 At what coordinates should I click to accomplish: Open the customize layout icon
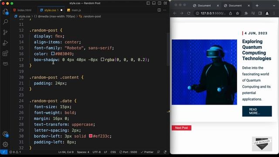(x=165, y=3)
